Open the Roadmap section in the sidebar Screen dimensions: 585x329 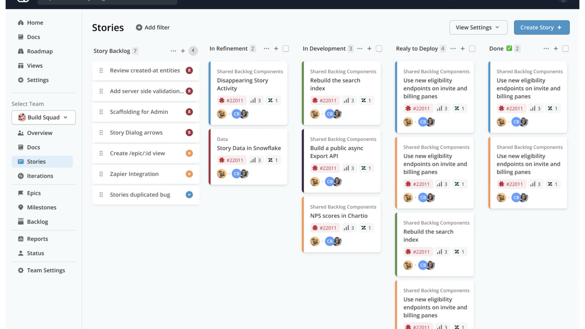[x=40, y=51]
